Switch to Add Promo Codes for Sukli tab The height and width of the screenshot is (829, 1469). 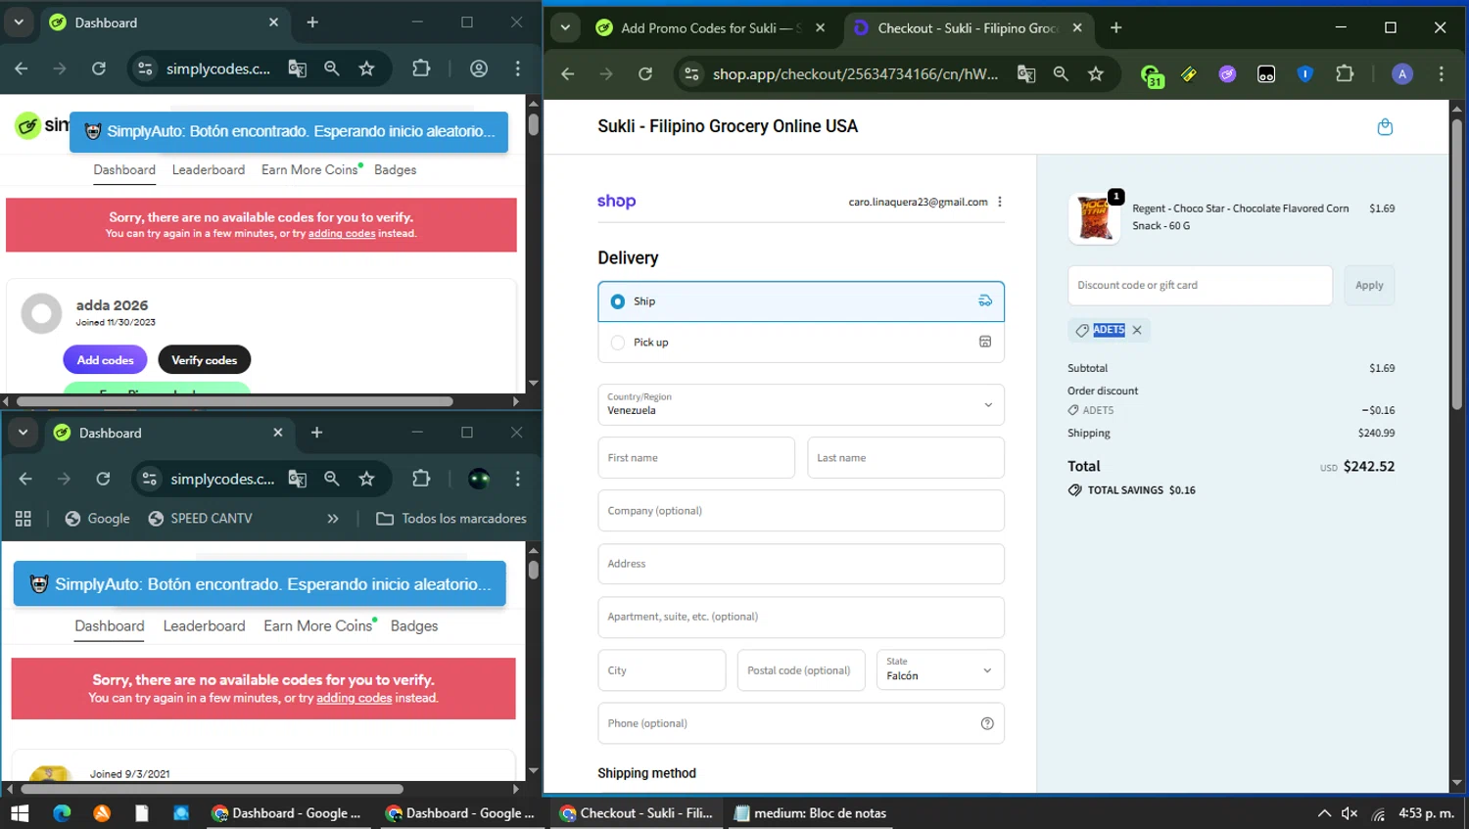(x=712, y=27)
